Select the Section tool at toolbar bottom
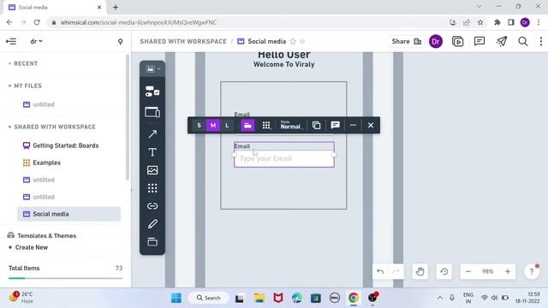Viewport: 548px width, 308px height. coord(152,241)
